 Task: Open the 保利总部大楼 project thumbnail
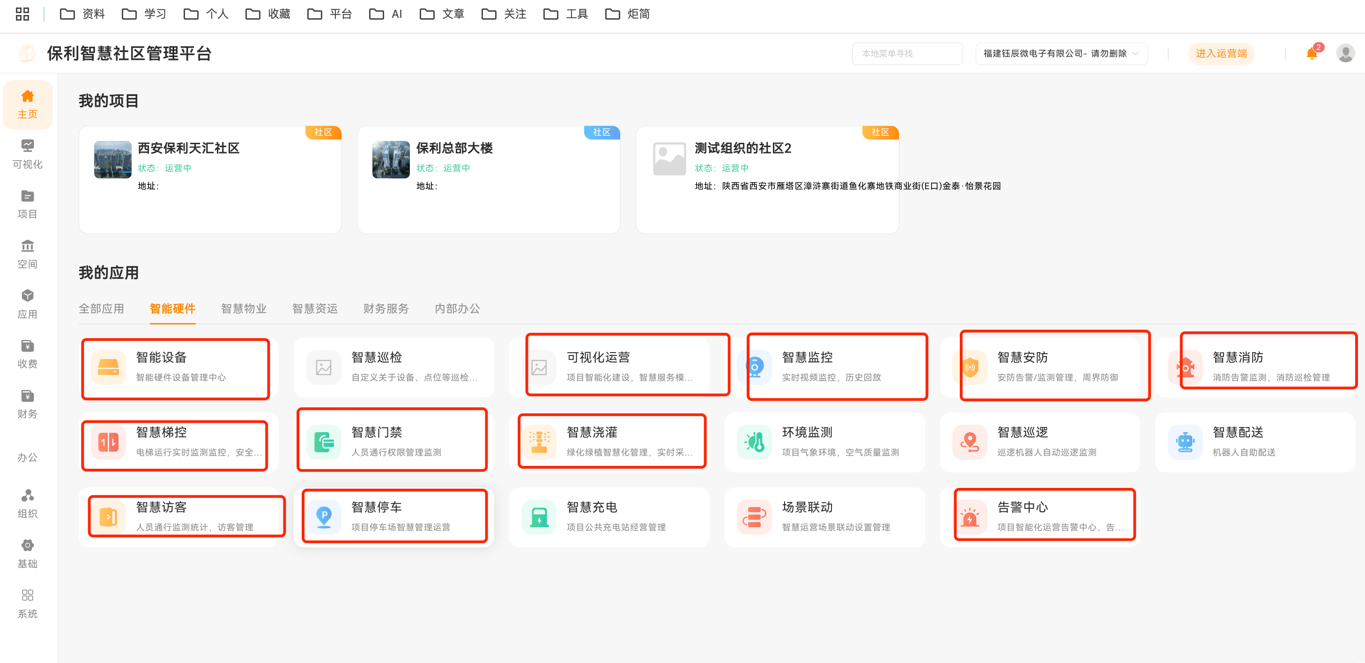tap(391, 159)
